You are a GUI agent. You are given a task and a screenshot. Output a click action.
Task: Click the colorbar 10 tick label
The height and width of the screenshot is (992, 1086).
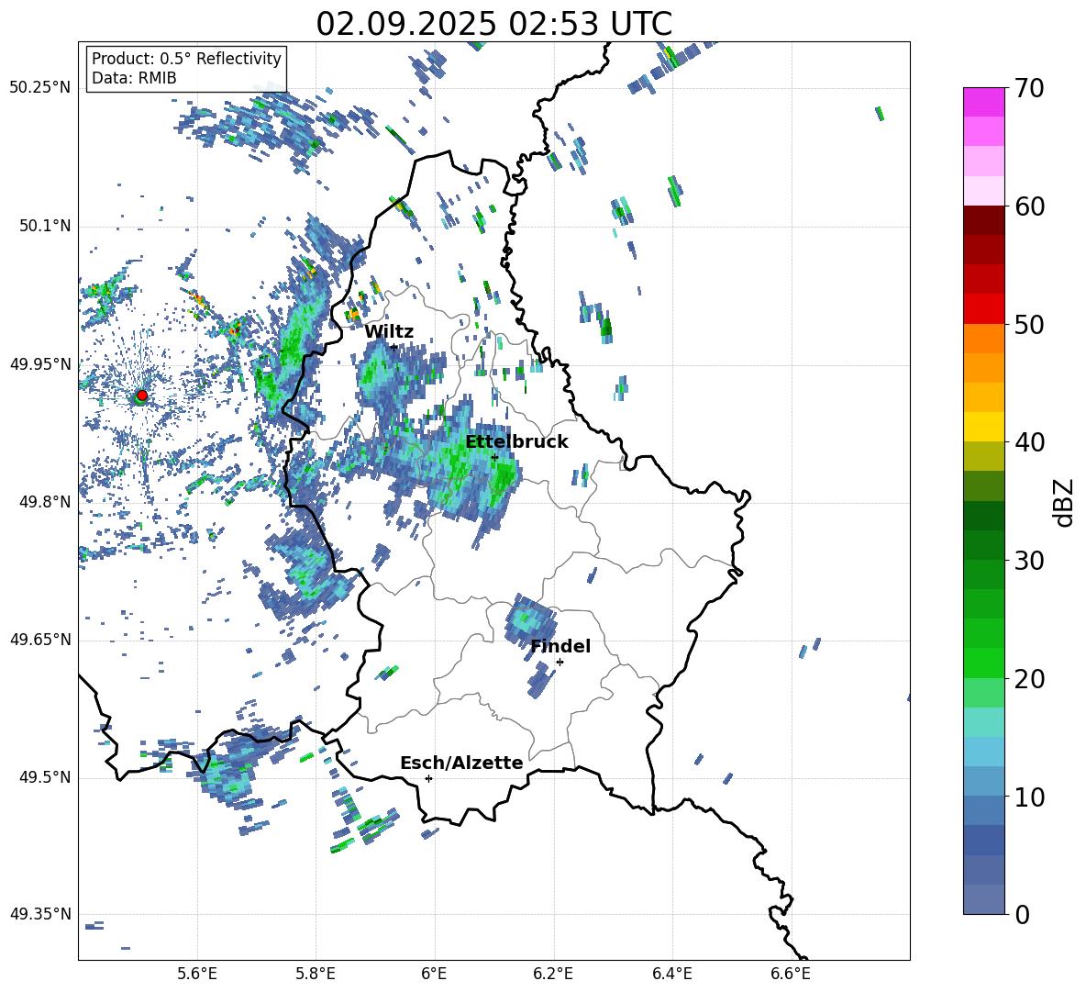click(x=1029, y=797)
